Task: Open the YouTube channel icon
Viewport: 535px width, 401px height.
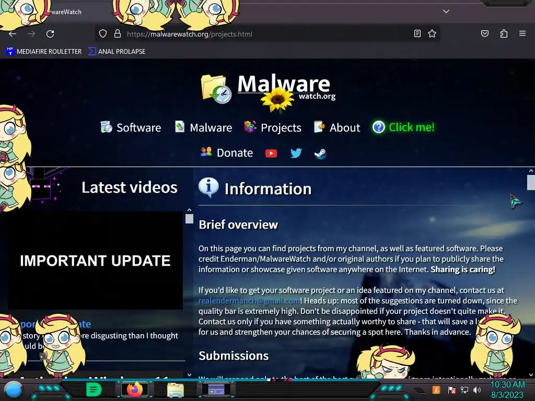Action: (271, 154)
